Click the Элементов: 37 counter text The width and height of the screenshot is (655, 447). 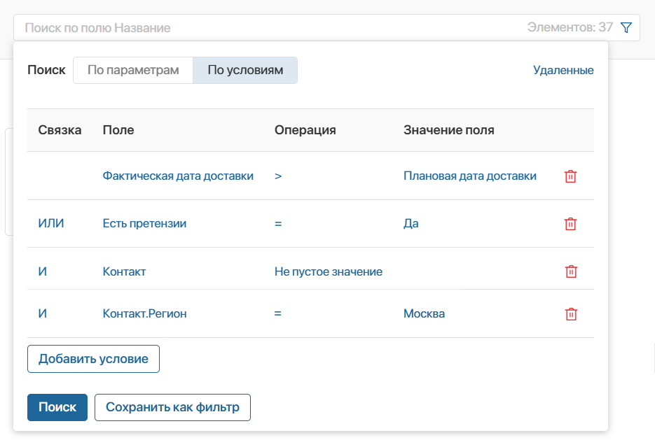coord(570,27)
